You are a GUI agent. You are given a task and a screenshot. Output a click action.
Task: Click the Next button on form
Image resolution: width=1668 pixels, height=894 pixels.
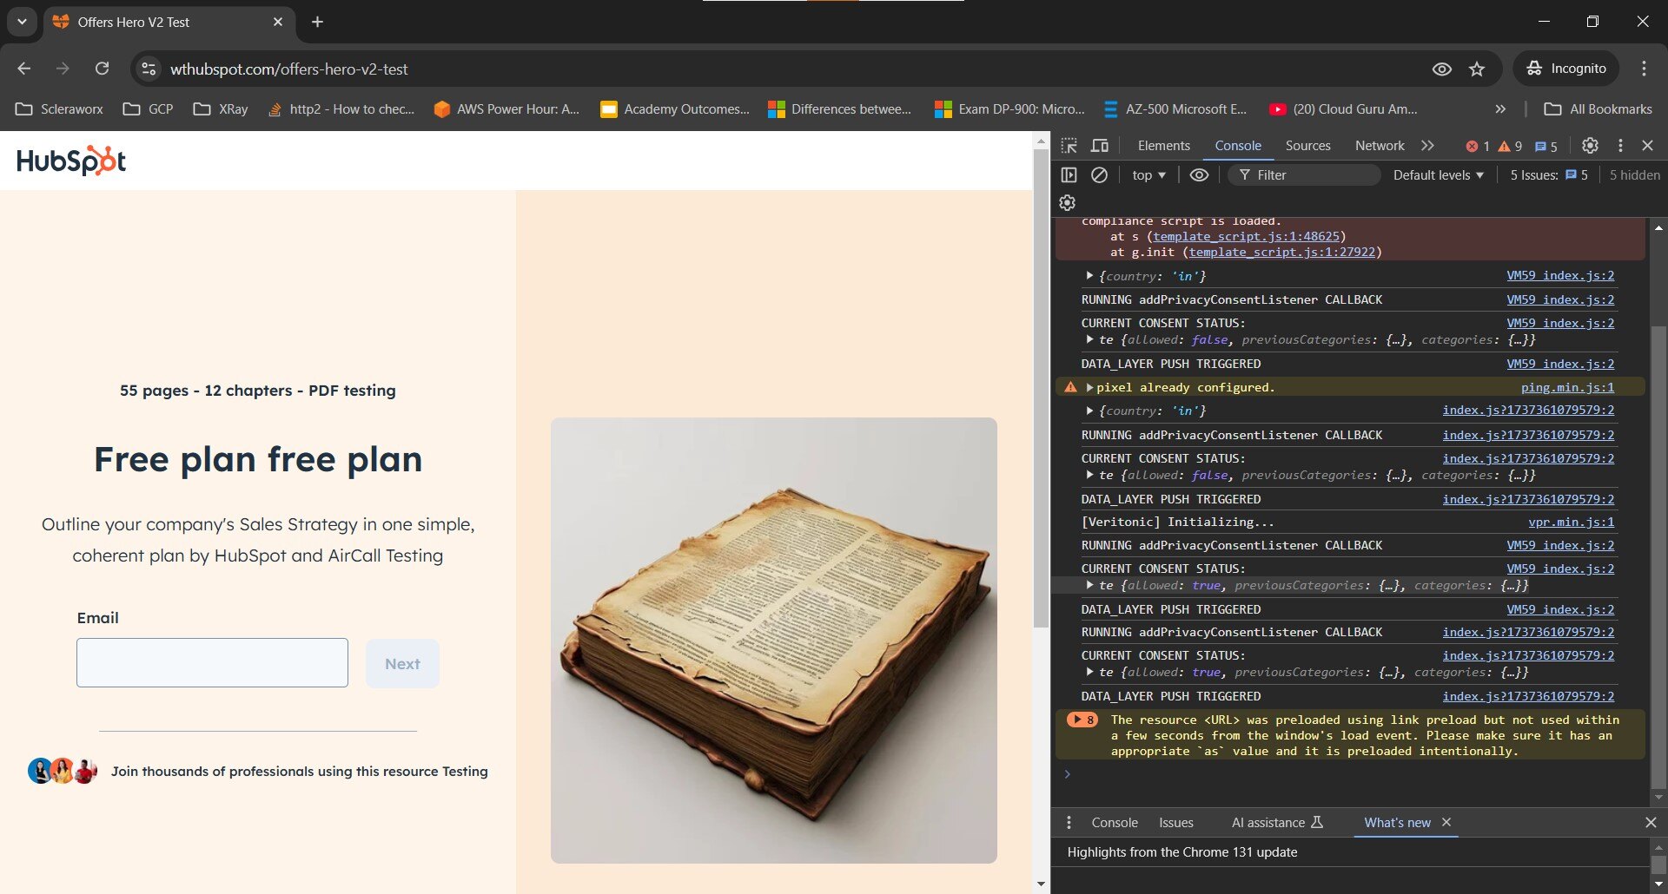pyautogui.click(x=402, y=664)
